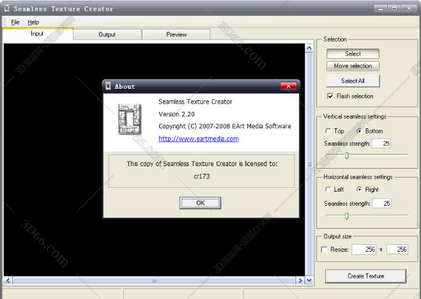Click the output width field showing 256
Viewport: 421px width, 299px height.
tap(364, 249)
